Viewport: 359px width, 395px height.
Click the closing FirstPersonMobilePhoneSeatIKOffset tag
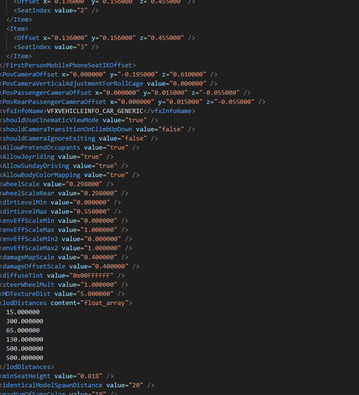coord(68,66)
